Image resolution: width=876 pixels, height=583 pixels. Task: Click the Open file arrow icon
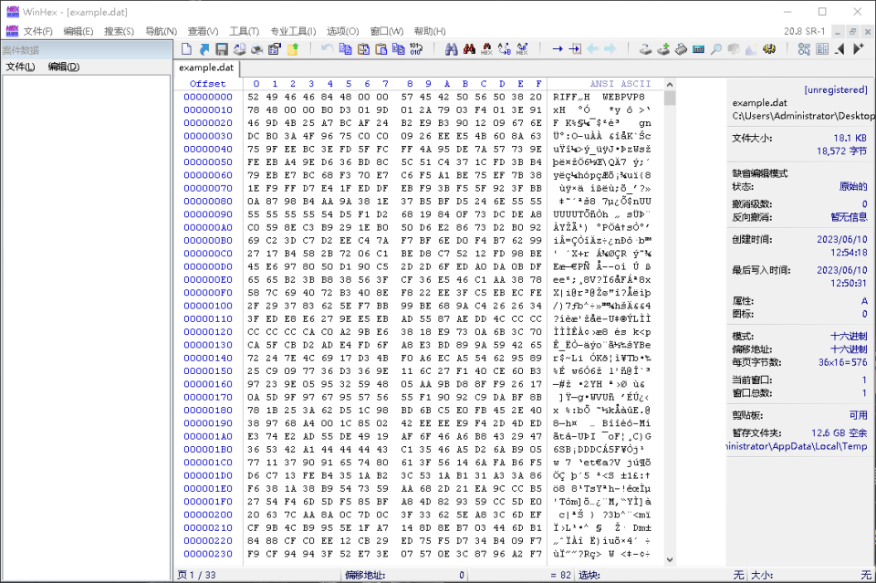tap(203, 48)
